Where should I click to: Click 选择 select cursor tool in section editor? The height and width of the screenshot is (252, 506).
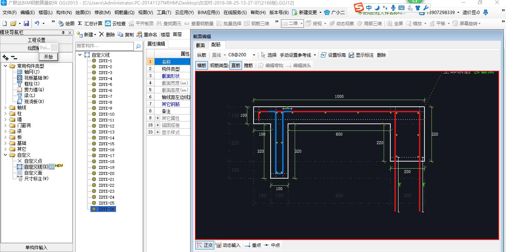[269, 55]
